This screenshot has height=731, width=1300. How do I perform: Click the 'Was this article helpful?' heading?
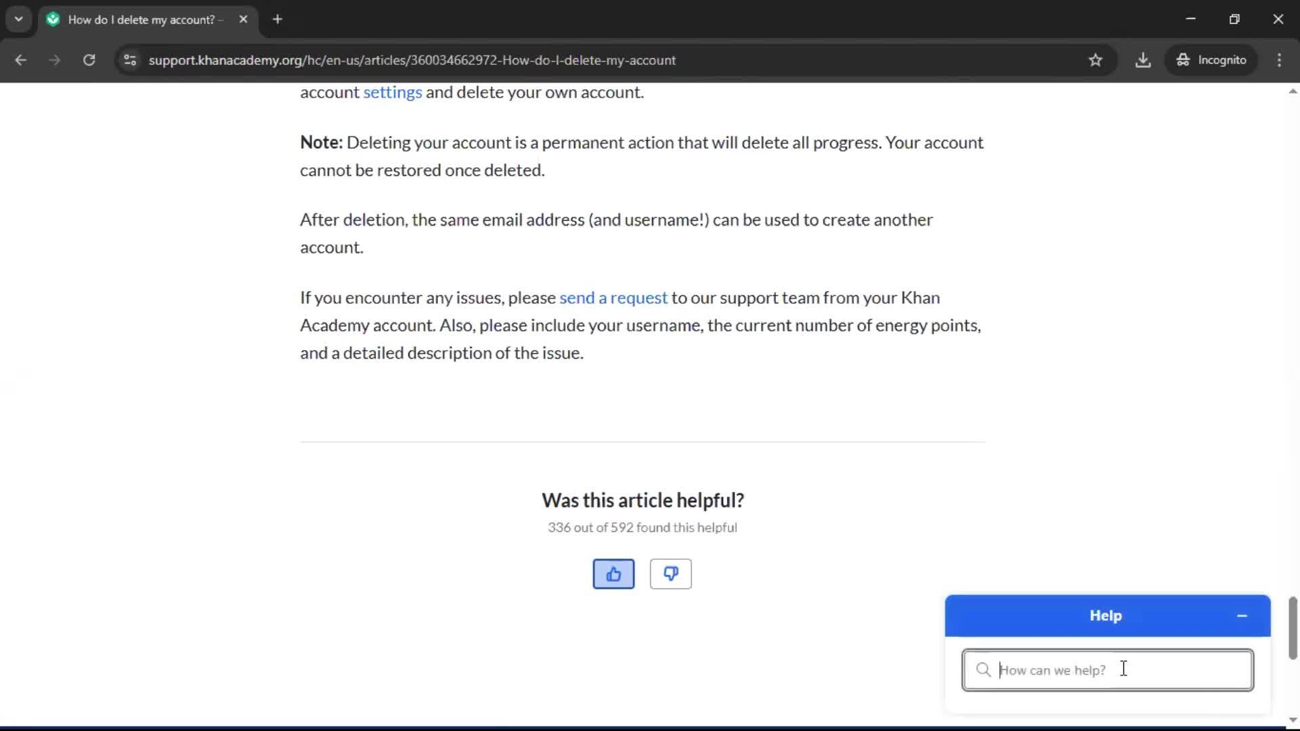(x=643, y=500)
